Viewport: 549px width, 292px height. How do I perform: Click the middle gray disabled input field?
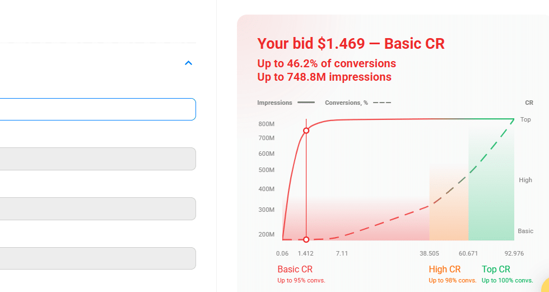(98, 208)
